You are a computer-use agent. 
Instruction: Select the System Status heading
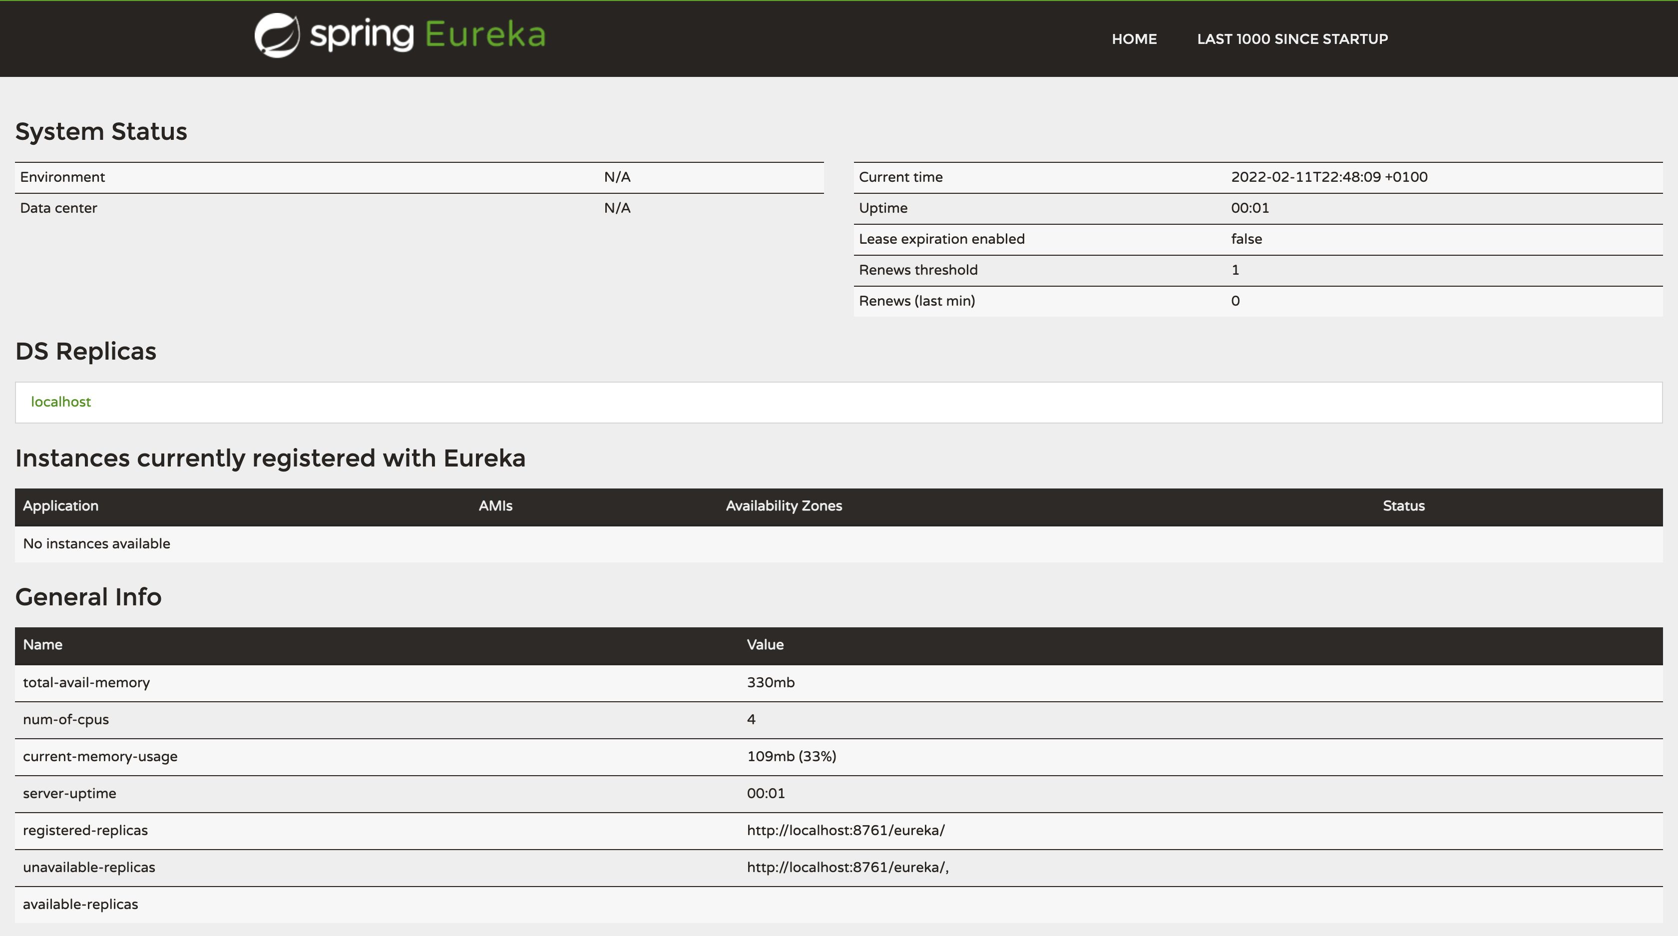[101, 131]
